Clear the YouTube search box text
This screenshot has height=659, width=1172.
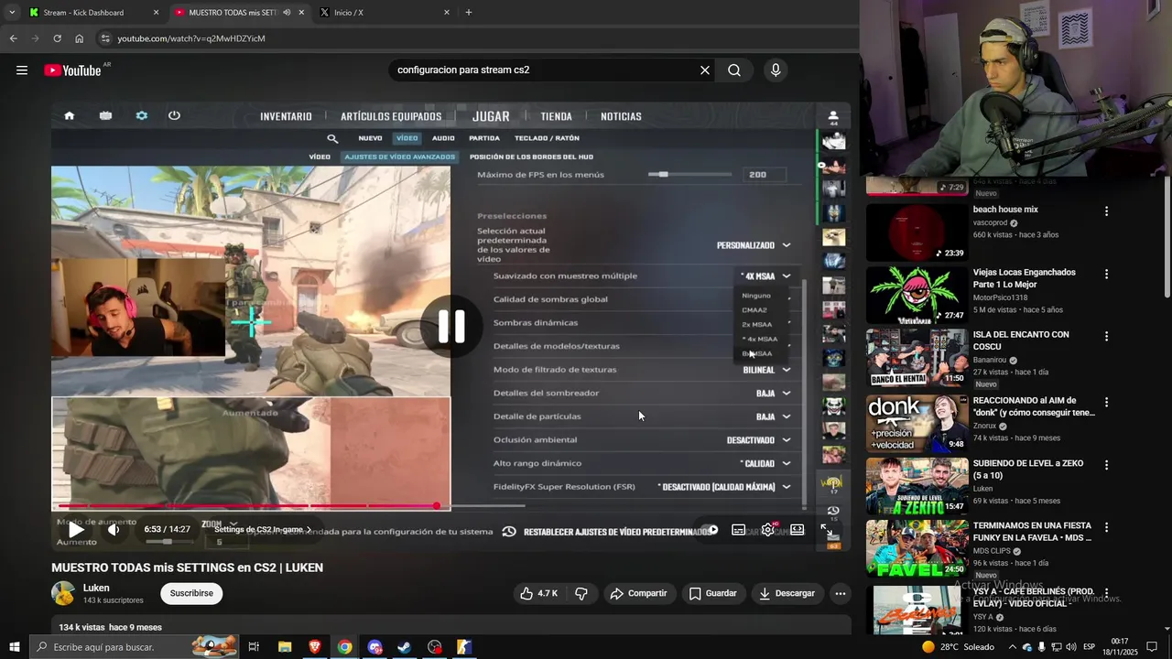(705, 70)
